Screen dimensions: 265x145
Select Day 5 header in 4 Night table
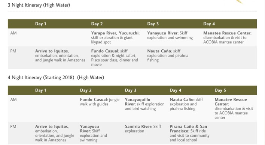(x=220, y=90)
